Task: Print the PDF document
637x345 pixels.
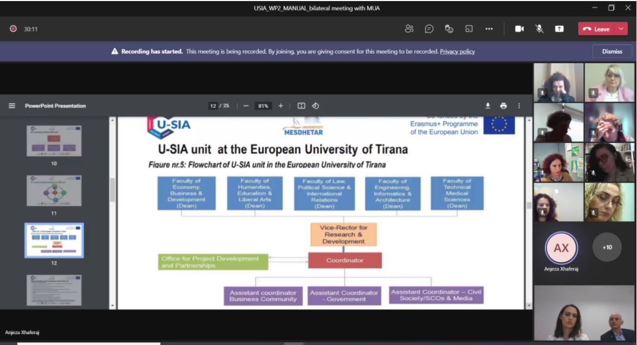Action: tap(503, 106)
